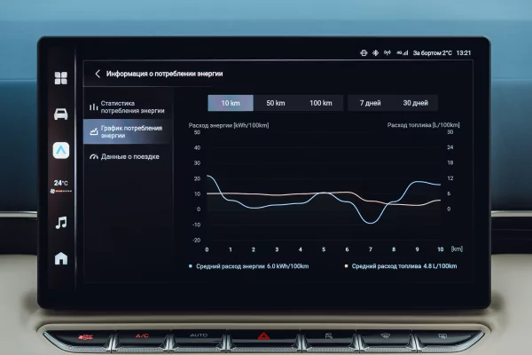Toggle the AUTO climate button

(x=199, y=336)
